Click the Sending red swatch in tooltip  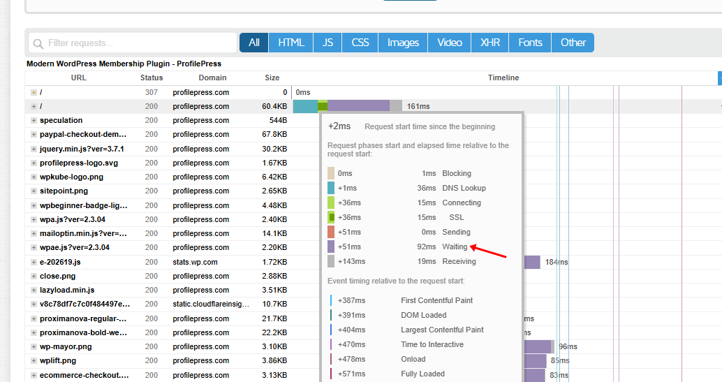(331, 232)
